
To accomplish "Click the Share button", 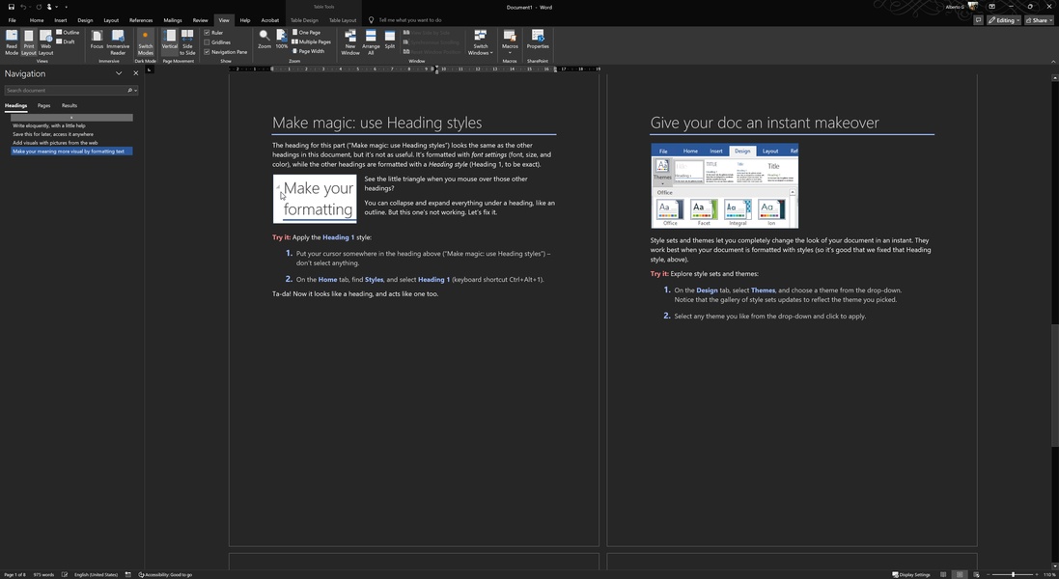I will click(x=1039, y=20).
